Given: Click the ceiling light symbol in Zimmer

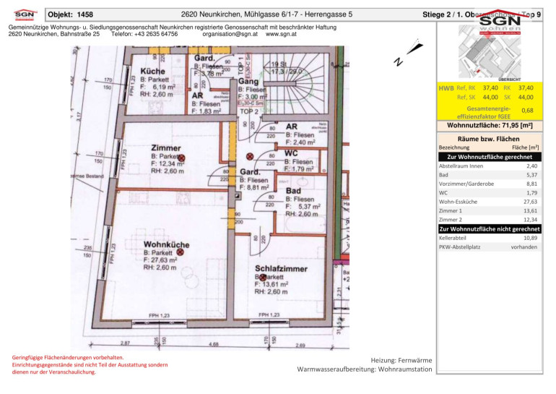Looking at the screenshot, I should [182, 157].
